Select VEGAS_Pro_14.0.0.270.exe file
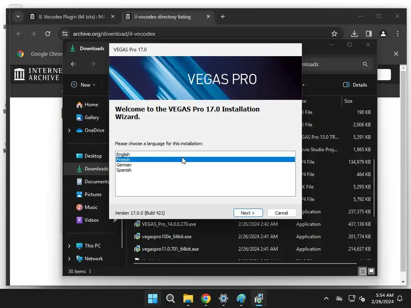 (x=169, y=224)
